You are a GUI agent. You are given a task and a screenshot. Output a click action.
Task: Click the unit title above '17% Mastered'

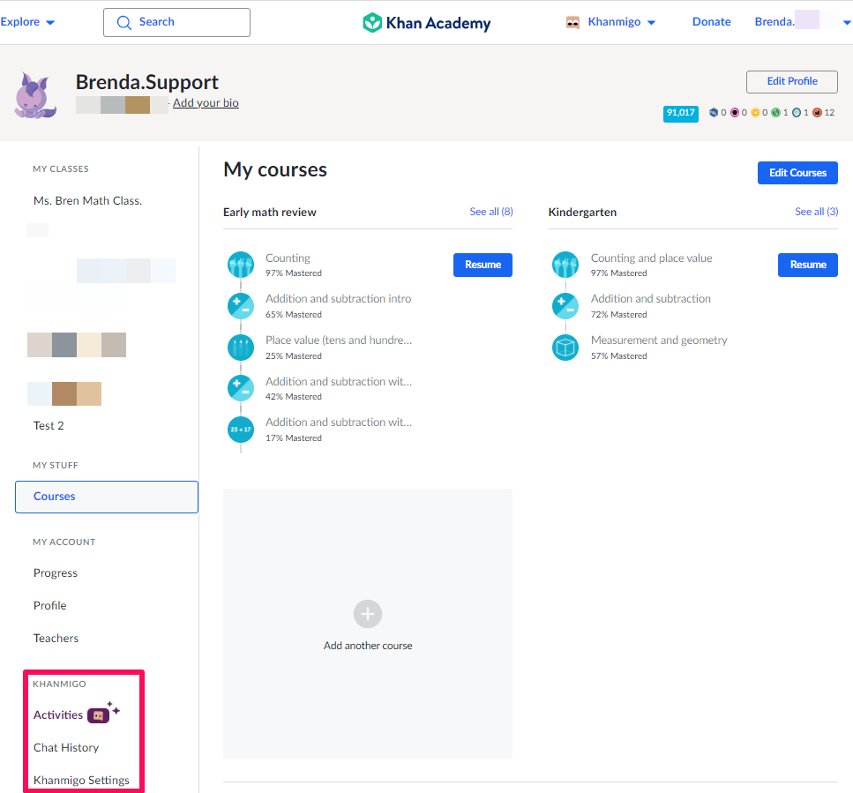click(339, 422)
